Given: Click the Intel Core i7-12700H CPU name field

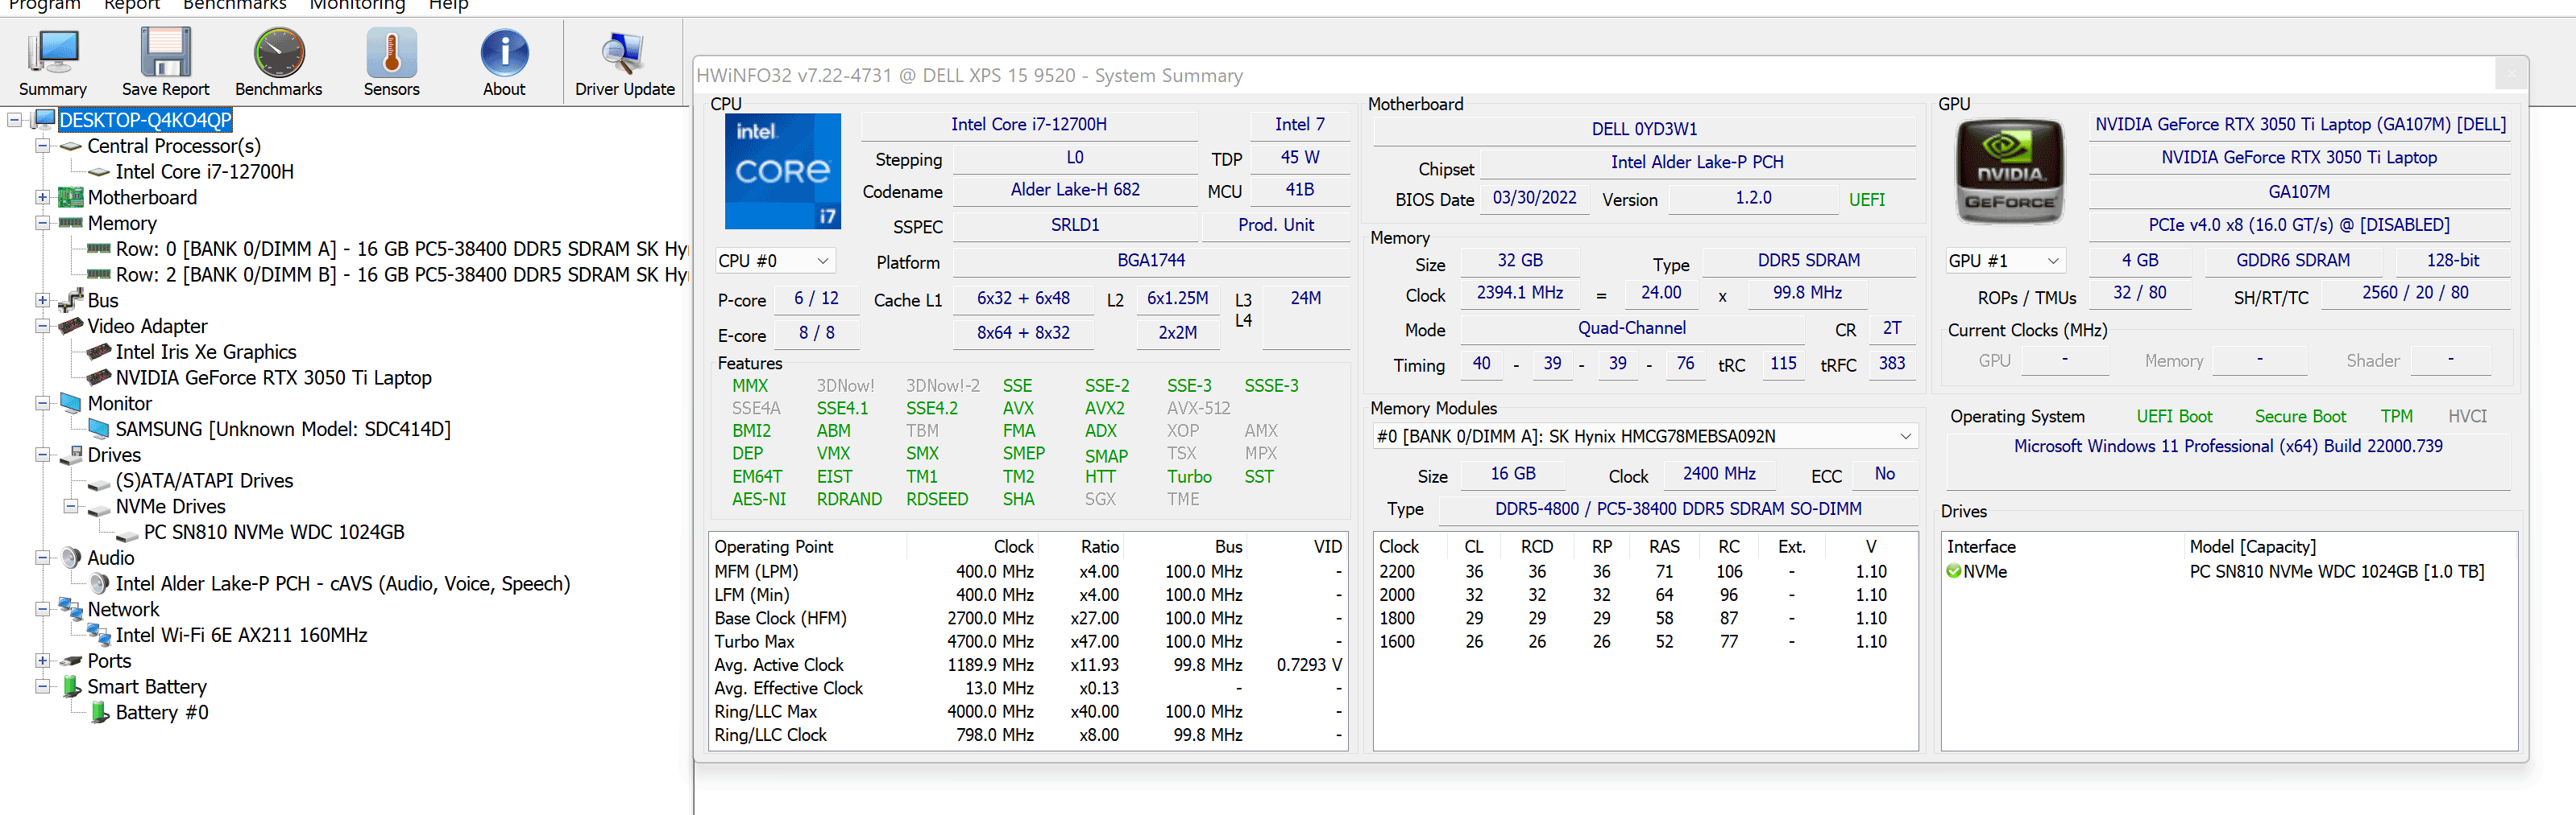Looking at the screenshot, I should (x=1029, y=125).
